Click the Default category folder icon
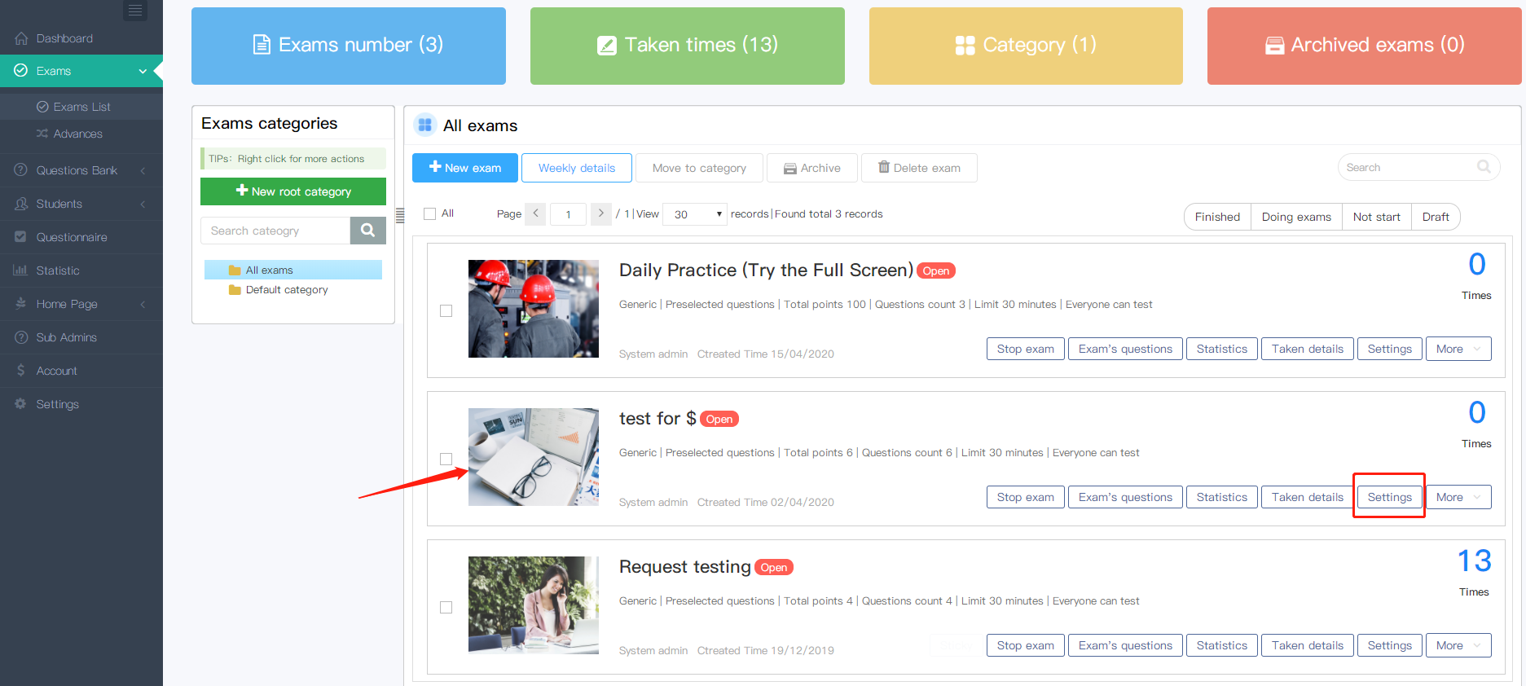This screenshot has width=1526, height=686. (x=235, y=290)
